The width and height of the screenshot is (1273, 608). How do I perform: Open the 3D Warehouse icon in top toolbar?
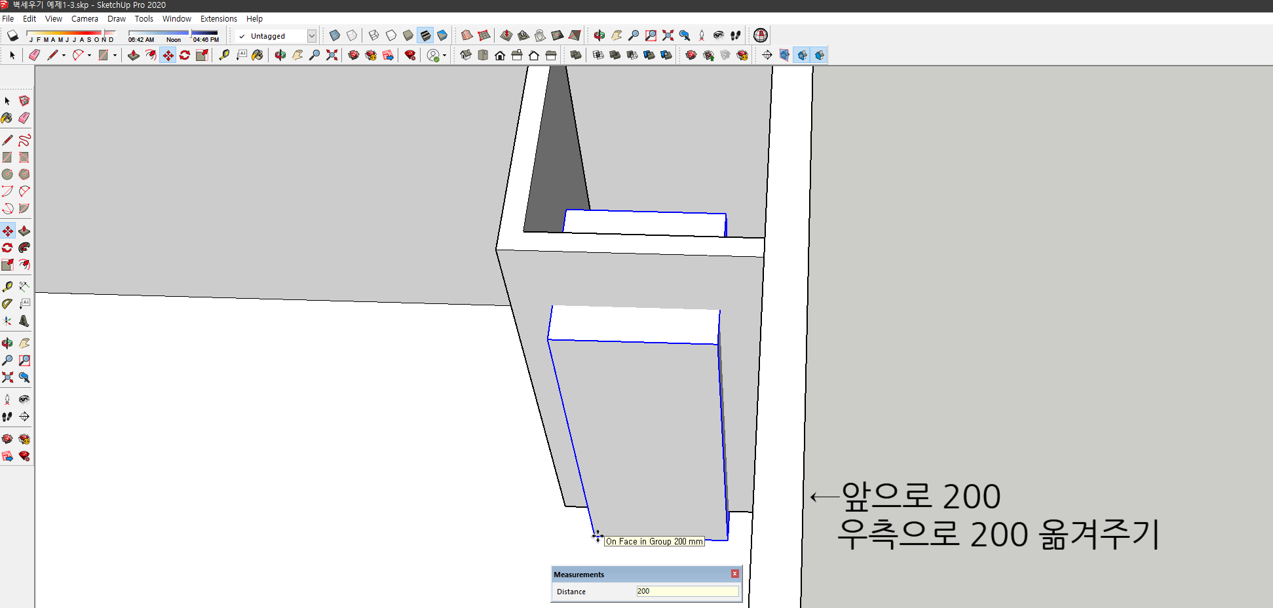[x=354, y=55]
